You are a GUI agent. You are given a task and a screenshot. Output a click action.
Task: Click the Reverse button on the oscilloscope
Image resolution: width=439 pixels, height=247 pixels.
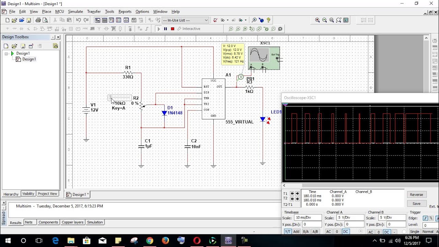tap(416, 195)
